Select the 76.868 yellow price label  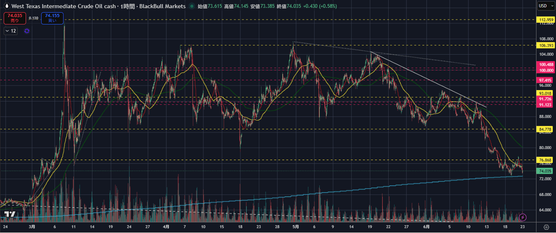544,160
